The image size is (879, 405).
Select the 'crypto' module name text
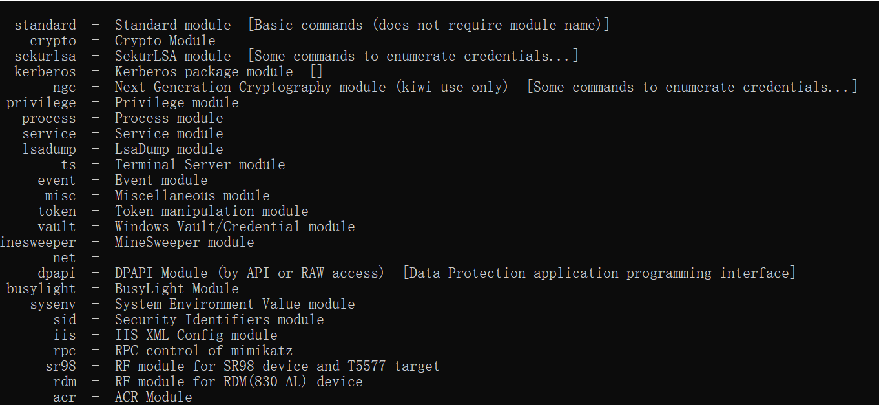point(53,41)
